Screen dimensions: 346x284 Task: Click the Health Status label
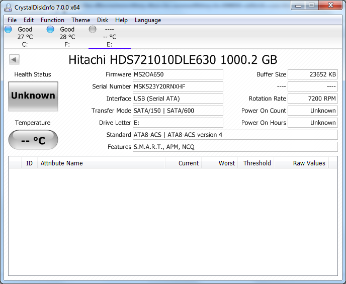click(x=33, y=74)
